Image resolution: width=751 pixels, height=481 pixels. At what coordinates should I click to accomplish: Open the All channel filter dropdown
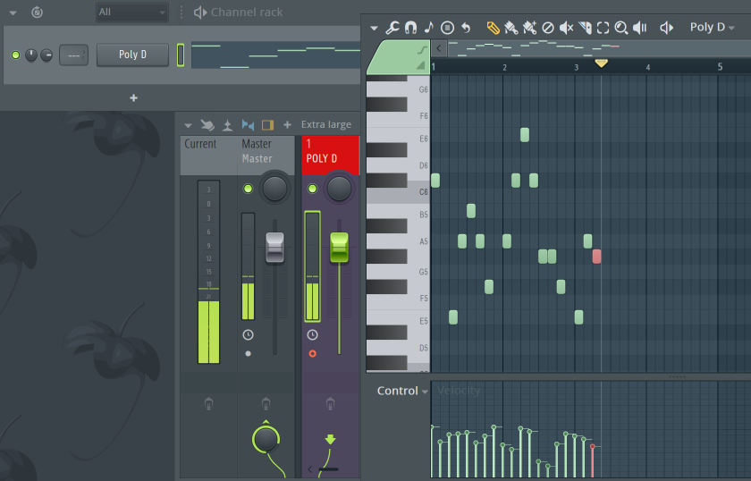(131, 13)
